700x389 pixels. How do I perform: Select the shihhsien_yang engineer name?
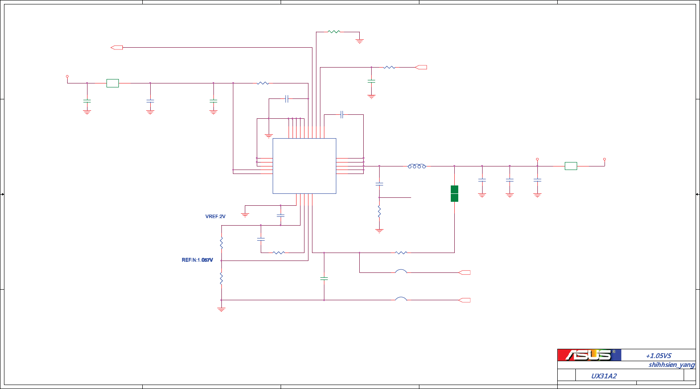(672, 365)
